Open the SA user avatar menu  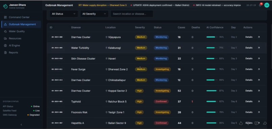click(x=267, y=5)
